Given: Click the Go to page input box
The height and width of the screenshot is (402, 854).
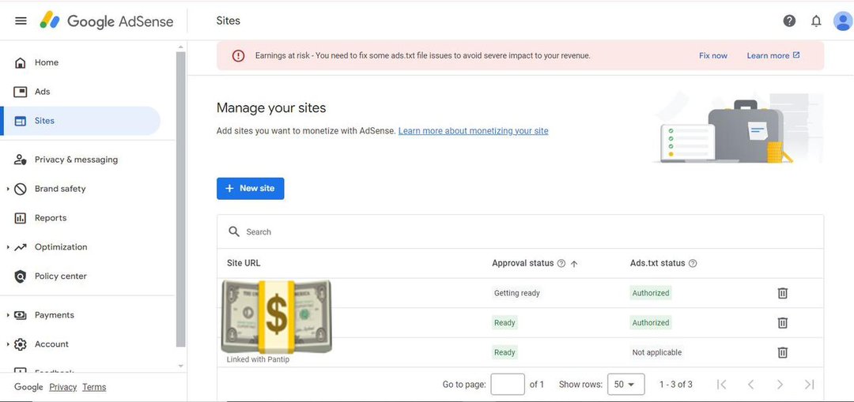Looking at the screenshot, I should 507,385.
